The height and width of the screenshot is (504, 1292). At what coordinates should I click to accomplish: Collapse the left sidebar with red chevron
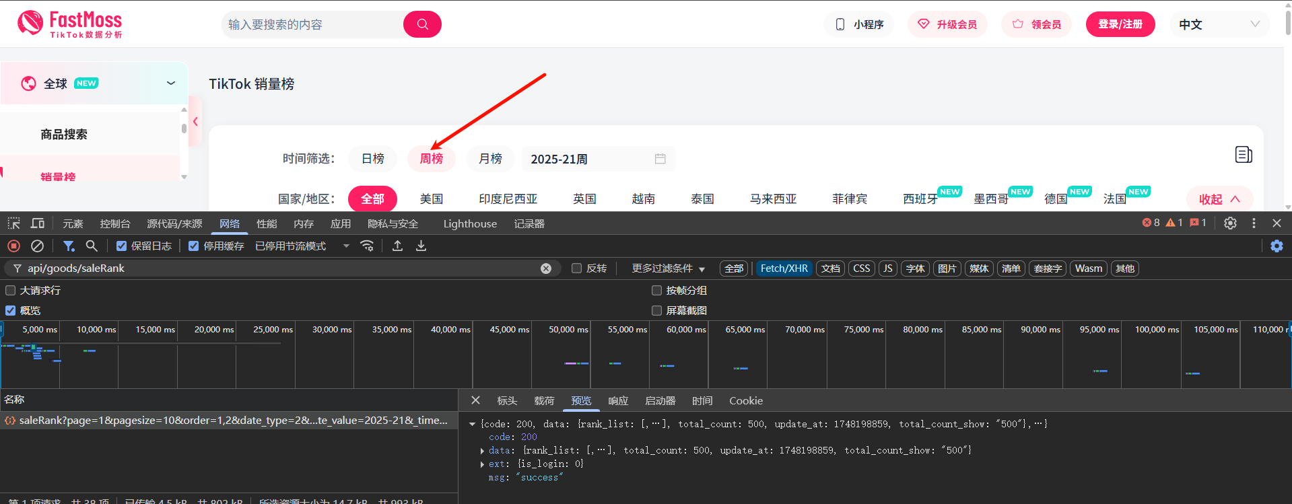pyautogui.click(x=195, y=122)
